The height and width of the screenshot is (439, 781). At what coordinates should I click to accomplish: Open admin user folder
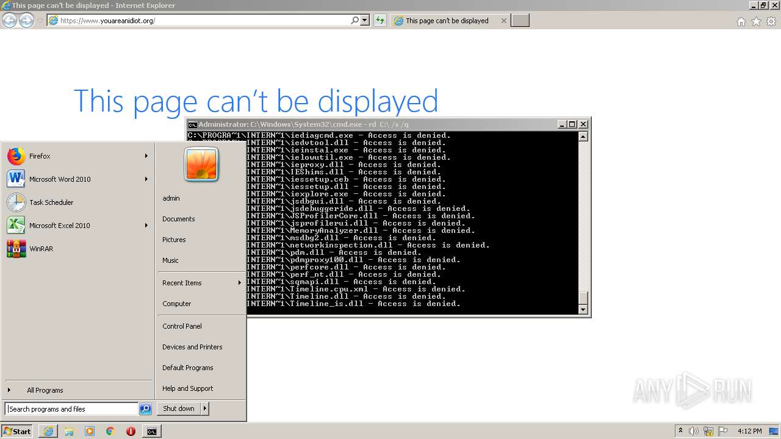click(x=171, y=198)
